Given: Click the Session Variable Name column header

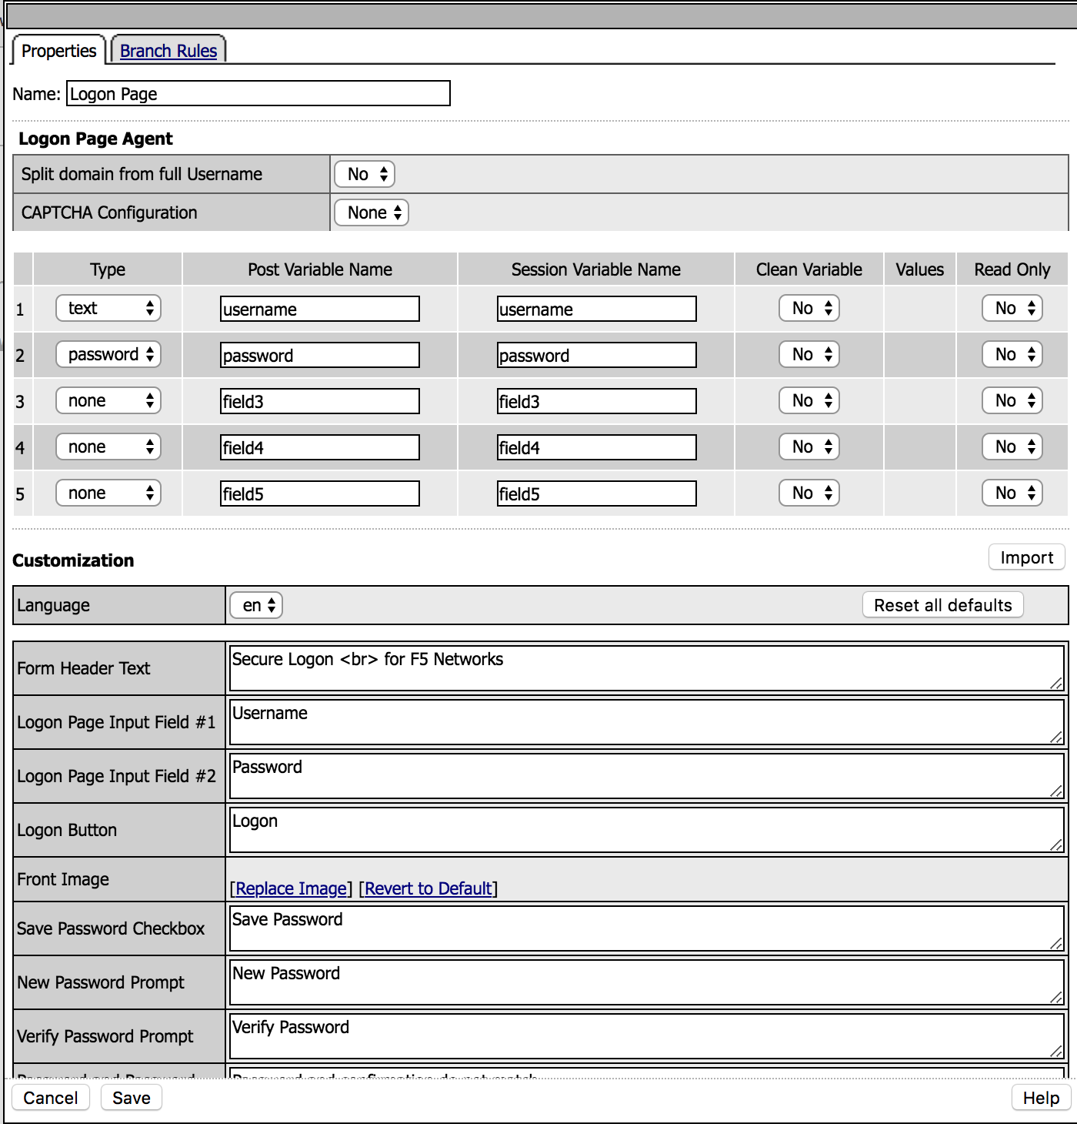Looking at the screenshot, I should pos(596,269).
